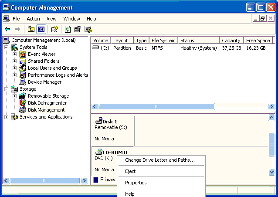Choose Change Drive Letter and Paths
Image resolution: width=278 pixels, height=197 pixels.
click(x=161, y=160)
